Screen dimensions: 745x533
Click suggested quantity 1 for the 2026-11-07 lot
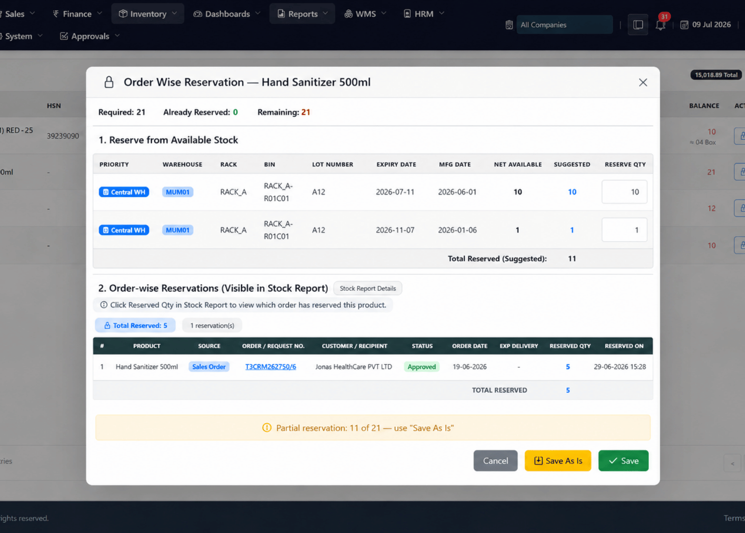[572, 230]
